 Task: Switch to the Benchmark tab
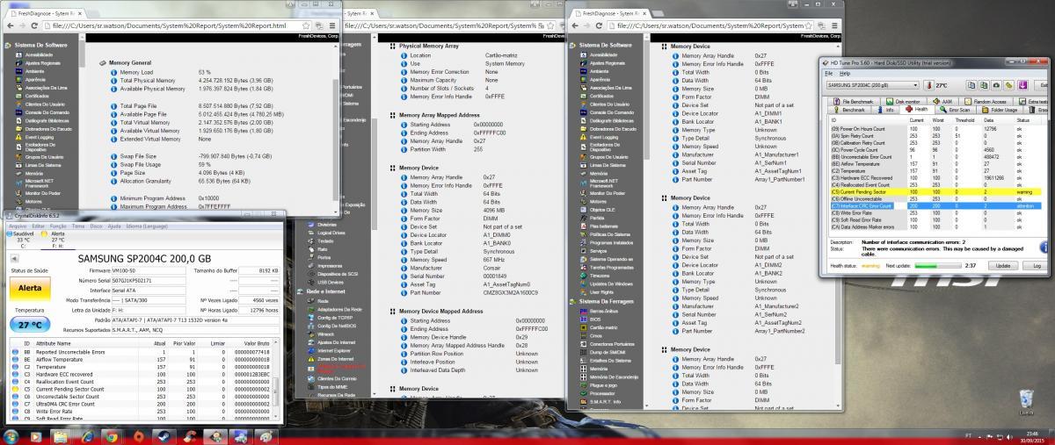point(849,110)
